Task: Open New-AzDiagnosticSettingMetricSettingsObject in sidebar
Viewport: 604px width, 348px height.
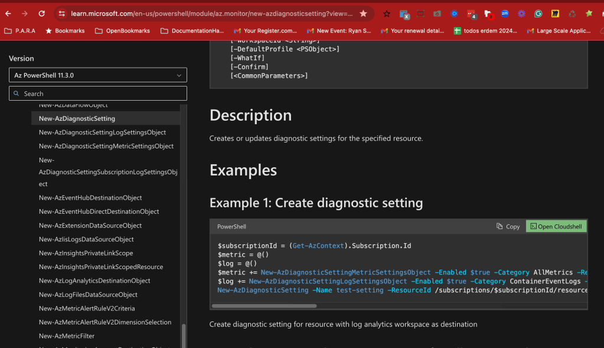Action: point(106,146)
